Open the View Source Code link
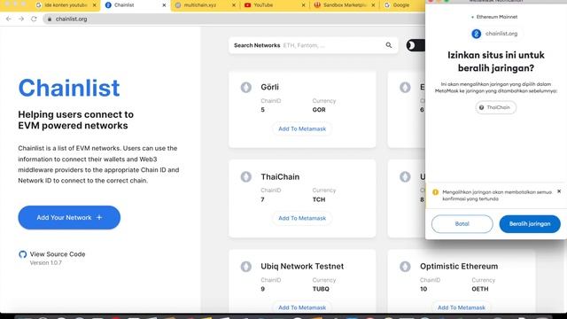 (58, 254)
